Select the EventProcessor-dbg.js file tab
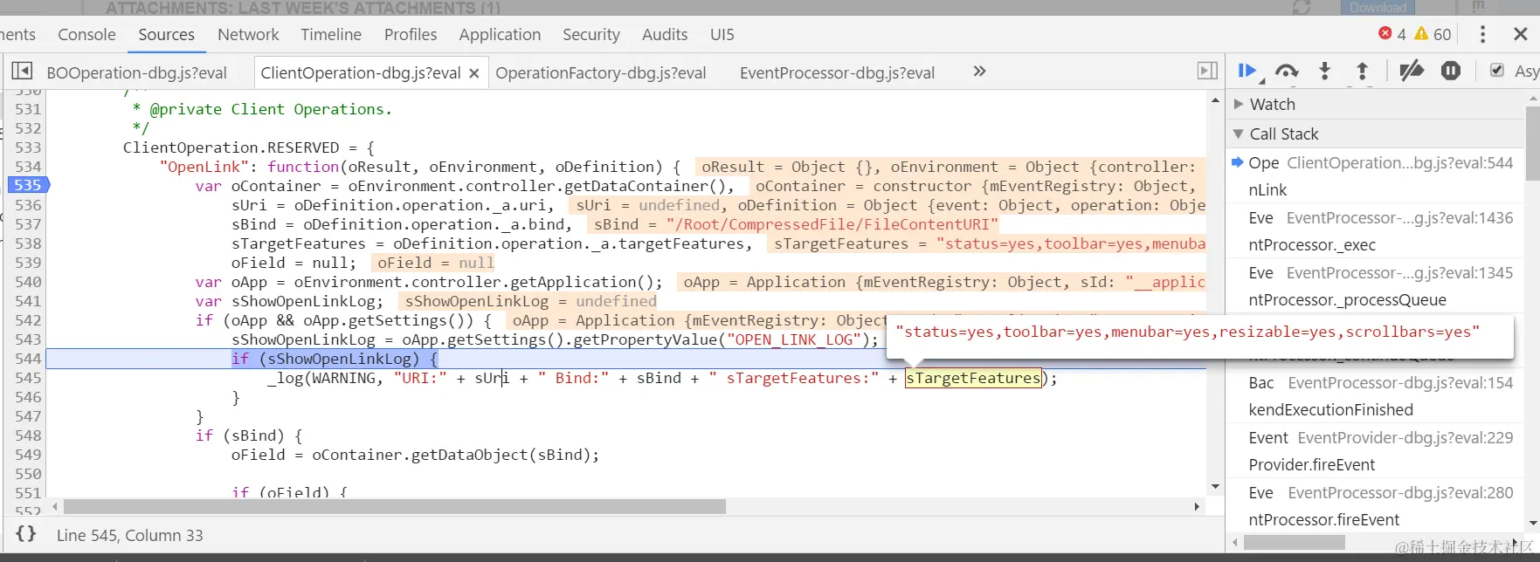Viewport: 1540px width, 562px height. [x=837, y=72]
